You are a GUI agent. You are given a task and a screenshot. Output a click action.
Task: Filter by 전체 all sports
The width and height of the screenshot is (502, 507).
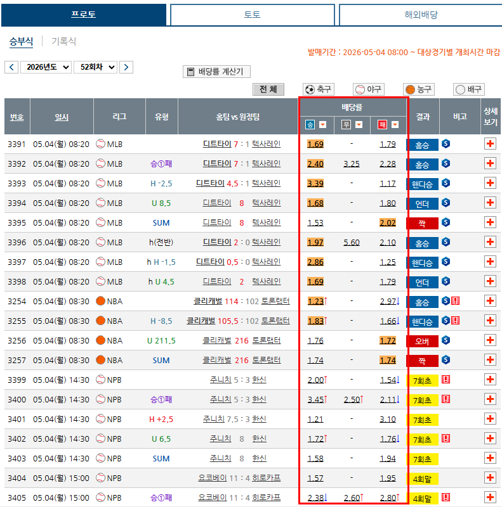(268, 89)
